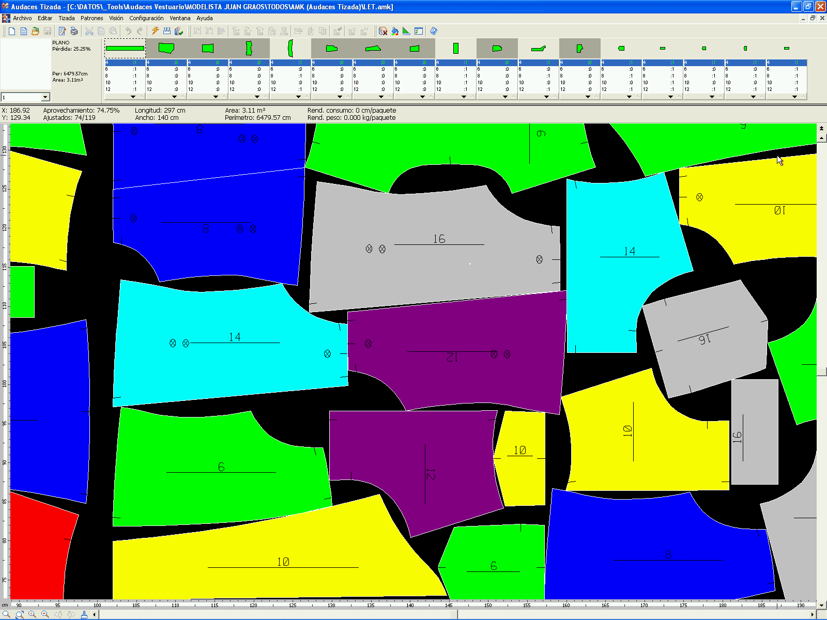
Task: Select the long rectangular first pattern thumbnail
Action: click(125, 49)
